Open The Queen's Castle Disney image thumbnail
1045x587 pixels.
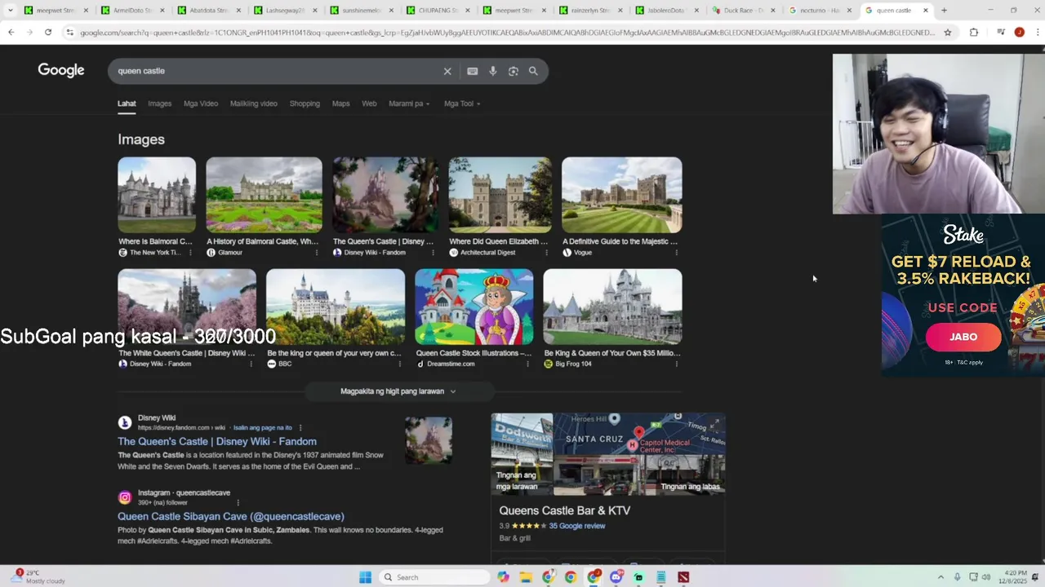[385, 195]
